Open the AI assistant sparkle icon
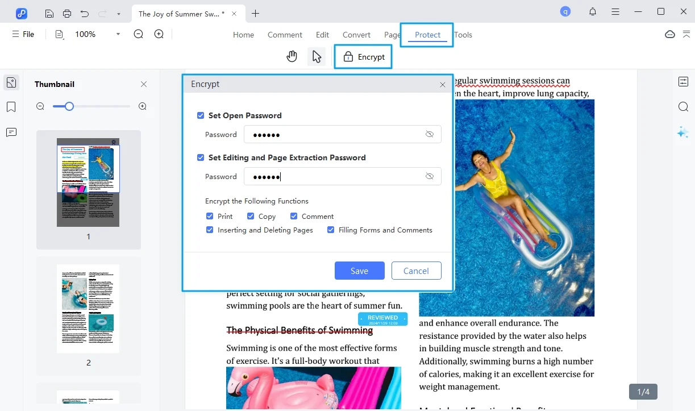 pyautogui.click(x=683, y=132)
